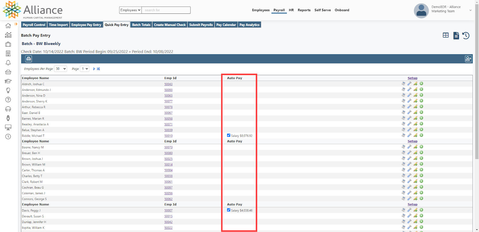Open the Employee Pay Entry tab
This screenshot has height=232, width=479.
[x=86, y=25]
